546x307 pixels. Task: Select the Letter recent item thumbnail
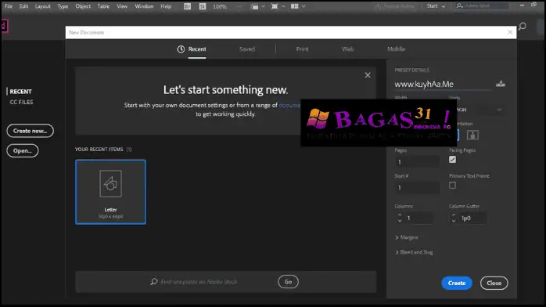click(110, 192)
